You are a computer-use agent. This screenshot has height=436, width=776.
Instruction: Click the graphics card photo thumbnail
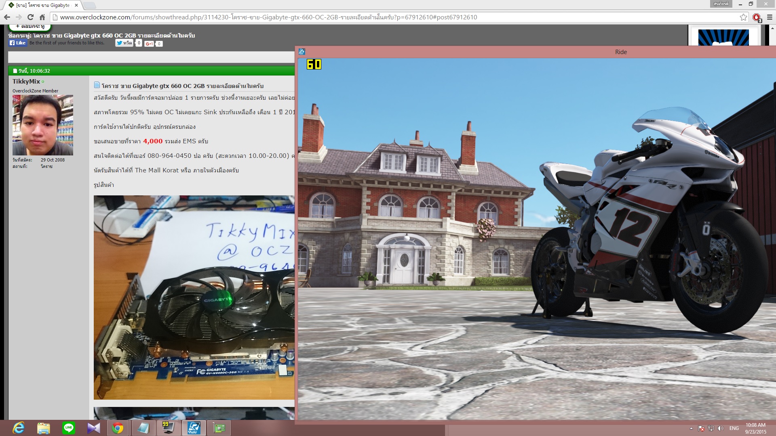pyautogui.click(x=194, y=298)
